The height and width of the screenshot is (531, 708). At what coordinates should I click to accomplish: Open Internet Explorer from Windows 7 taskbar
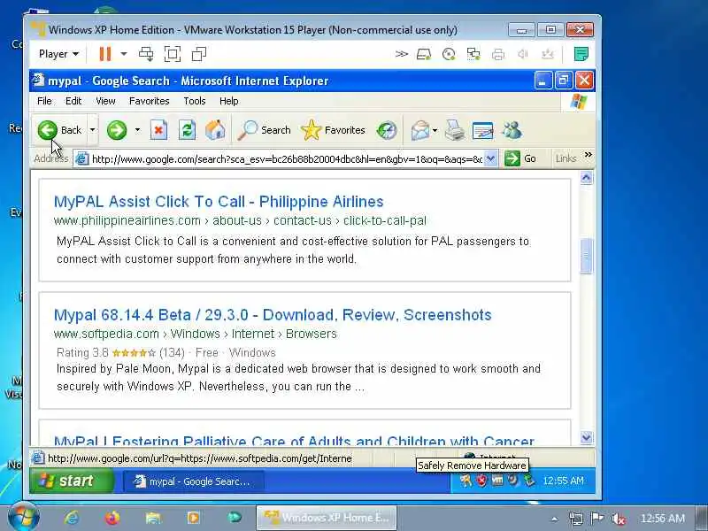(72, 518)
